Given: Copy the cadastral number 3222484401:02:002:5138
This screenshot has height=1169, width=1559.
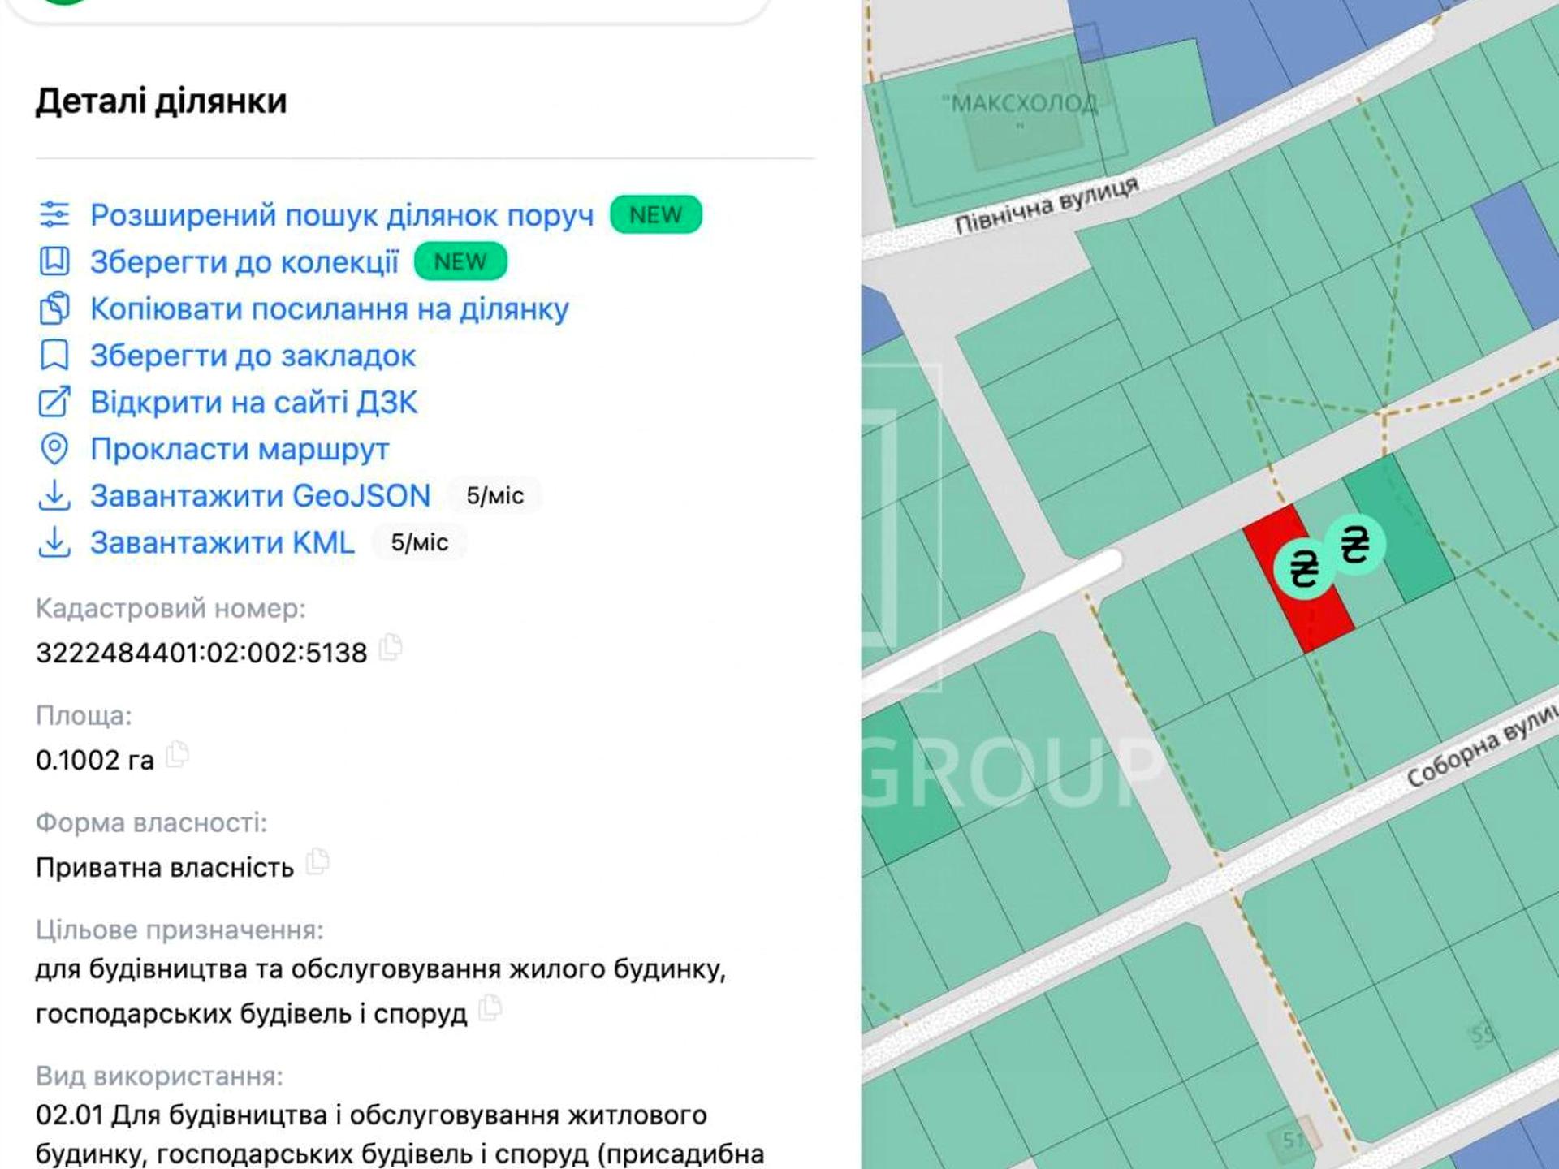Looking at the screenshot, I should coord(391,647).
